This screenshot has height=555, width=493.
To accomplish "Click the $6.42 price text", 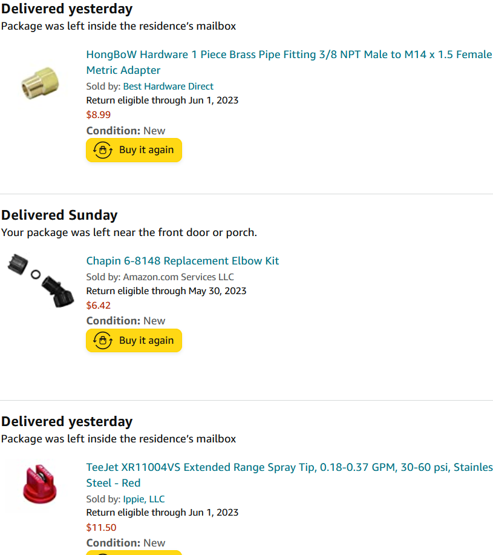I will (x=99, y=306).
